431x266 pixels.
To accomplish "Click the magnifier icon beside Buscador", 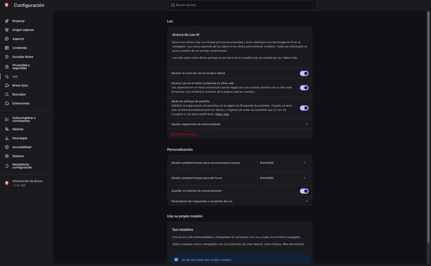I will [7, 94].
